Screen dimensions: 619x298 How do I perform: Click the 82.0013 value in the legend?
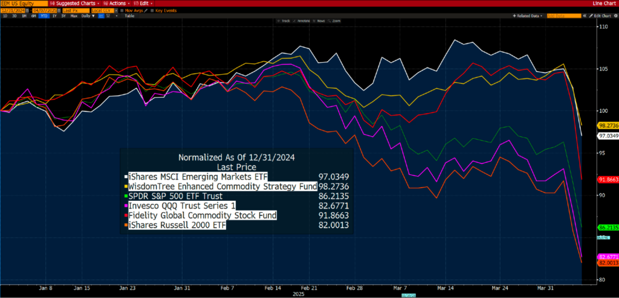pyautogui.click(x=334, y=226)
